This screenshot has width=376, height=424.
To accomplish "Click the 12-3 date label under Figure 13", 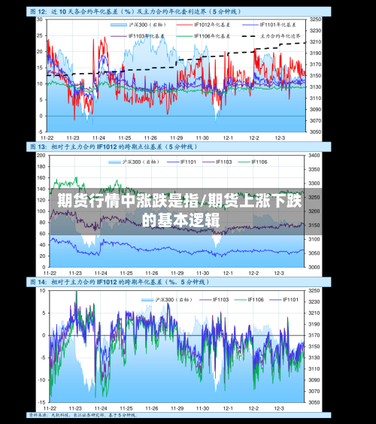I will 279,273.
